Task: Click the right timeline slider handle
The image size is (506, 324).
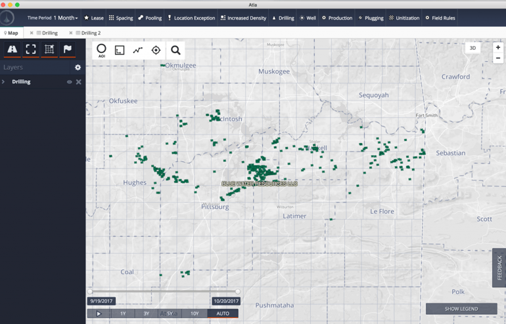Action: 238,291
